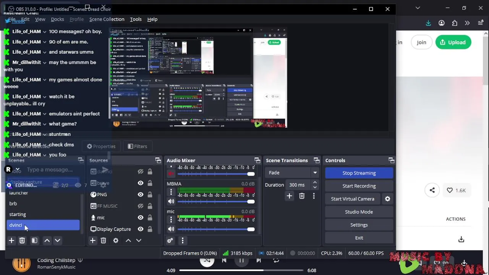Viewport: 489px width, 275px height.
Task: Unlock the PNG source
Action: (150, 194)
